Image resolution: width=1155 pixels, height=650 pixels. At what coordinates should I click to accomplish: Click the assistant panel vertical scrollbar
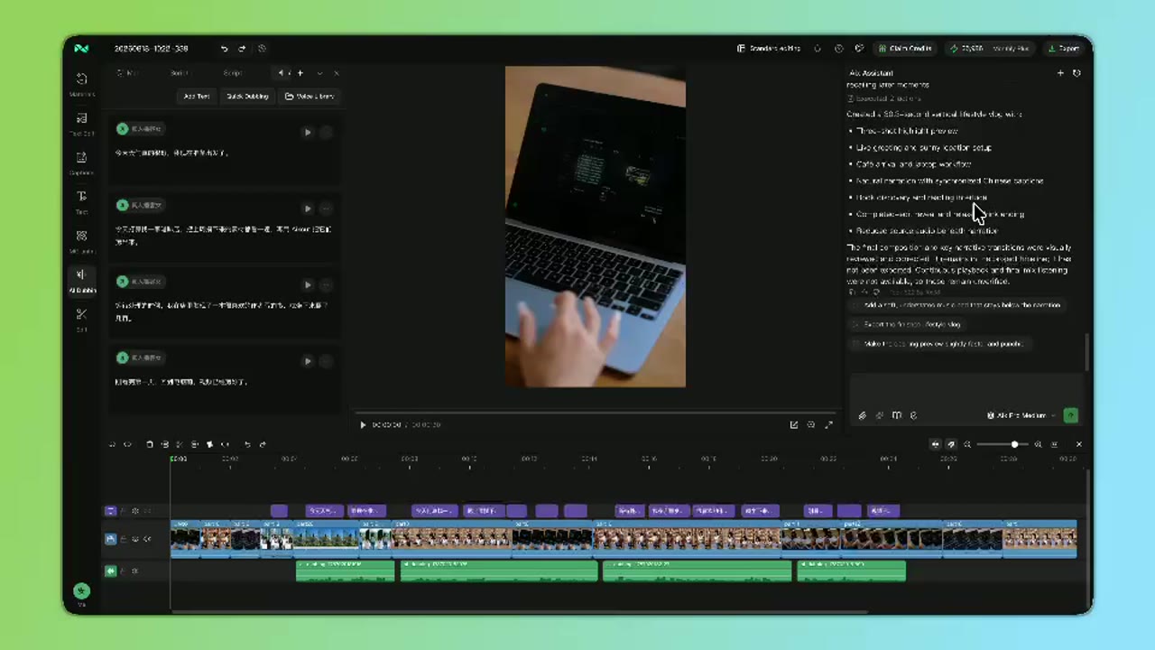click(x=1086, y=352)
